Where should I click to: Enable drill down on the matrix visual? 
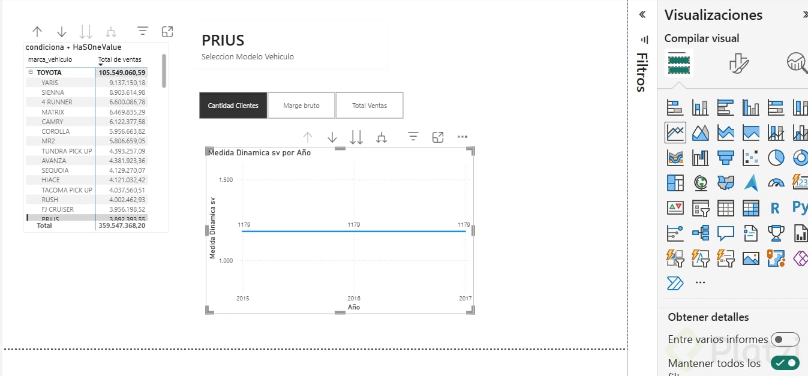pyautogui.click(x=62, y=32)
